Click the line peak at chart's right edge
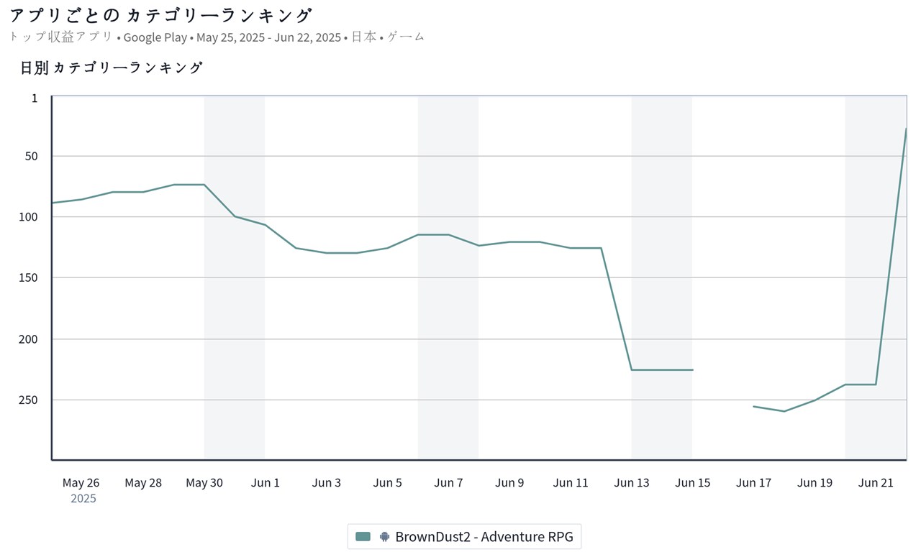 (905, 129)
